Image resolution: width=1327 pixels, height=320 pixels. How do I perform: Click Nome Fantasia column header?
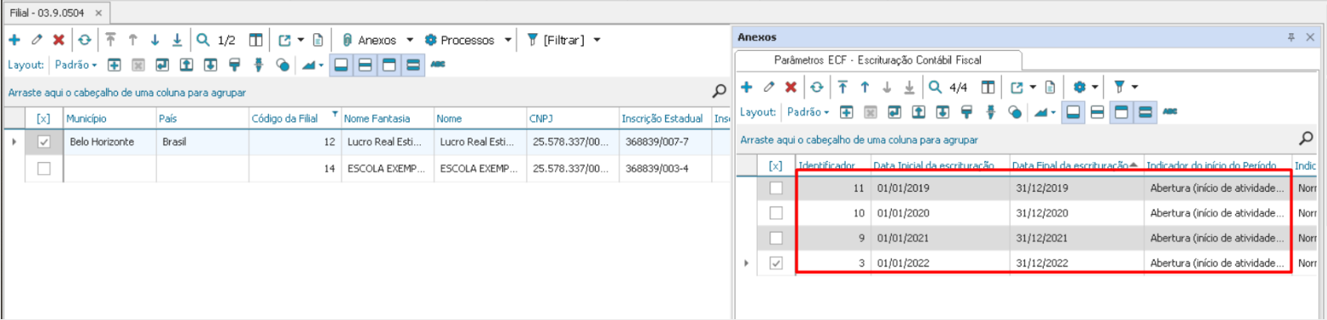click(x=386, y=119)
